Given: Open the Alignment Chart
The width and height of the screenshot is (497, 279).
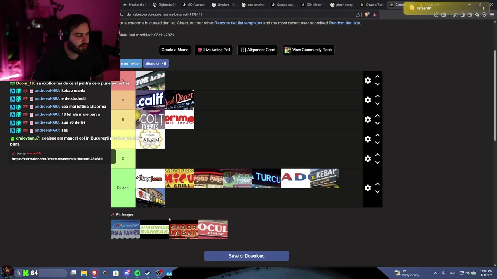Looking at the screenshot, I should point(258,50).
